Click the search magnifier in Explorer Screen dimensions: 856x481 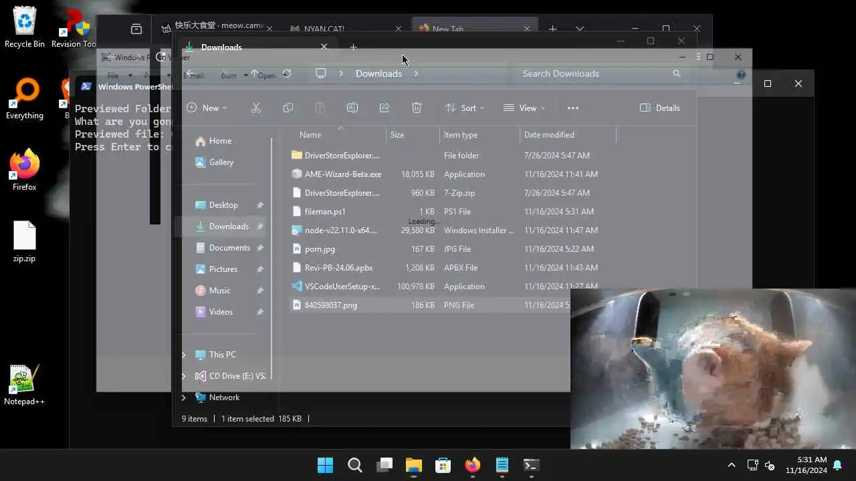tap(677, 73)
